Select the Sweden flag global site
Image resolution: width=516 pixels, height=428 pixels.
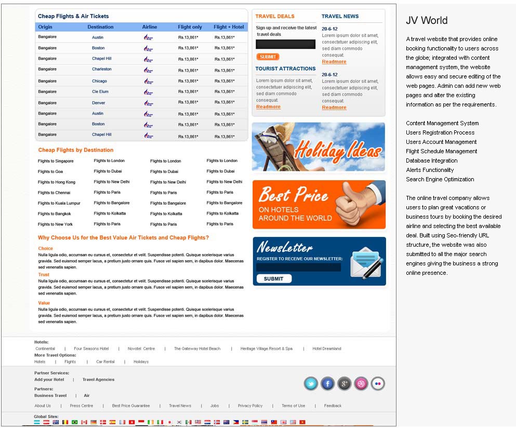(245, 422)
